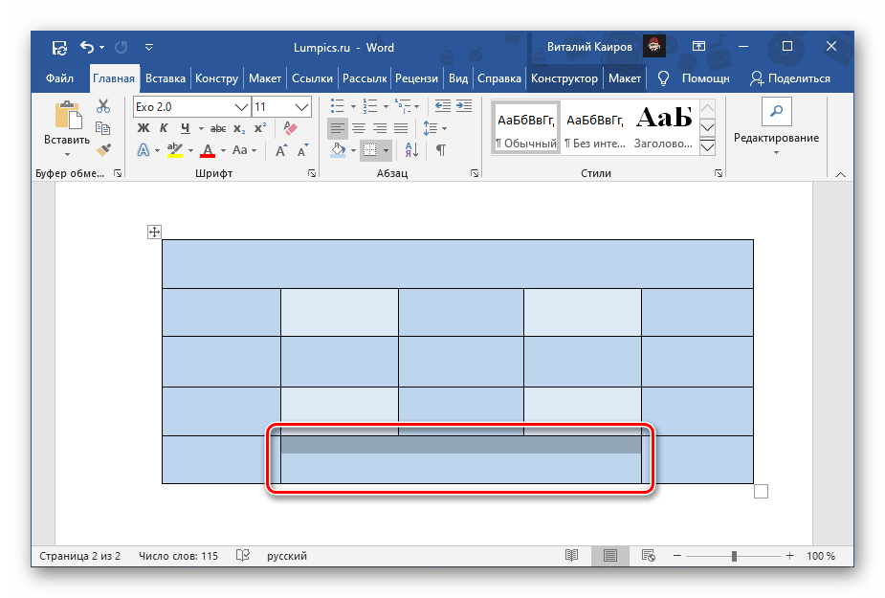Open the table Конструктор tab

point(564,78)
